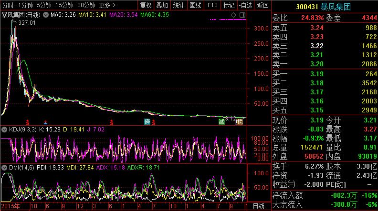378x211 pixels.
Task: Select the 卖三 3.22 order row
Action: click(x=325, y=46)
